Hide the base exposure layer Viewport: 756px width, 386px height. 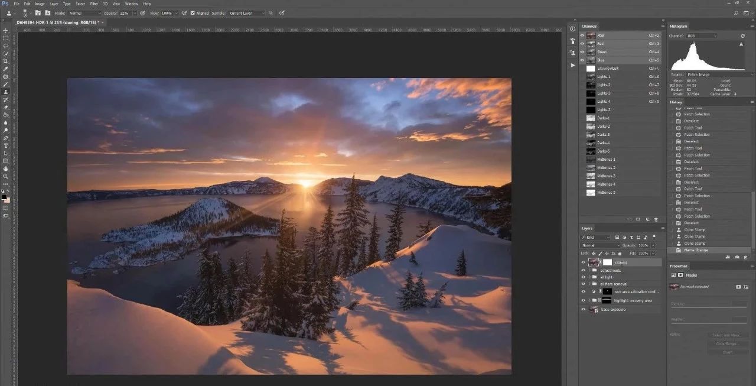583,310
